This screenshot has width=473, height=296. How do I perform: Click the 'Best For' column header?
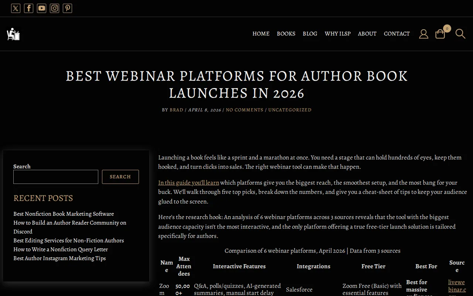(426, 266)
